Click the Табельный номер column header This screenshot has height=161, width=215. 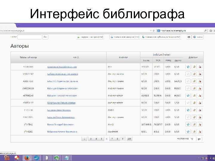28,58
